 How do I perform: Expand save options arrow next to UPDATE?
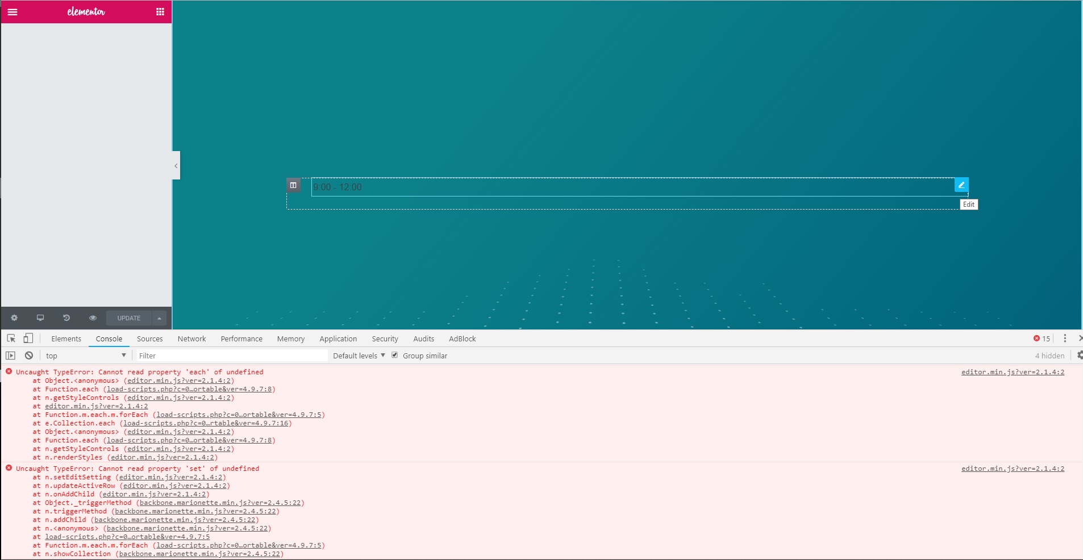pos(160,318)
